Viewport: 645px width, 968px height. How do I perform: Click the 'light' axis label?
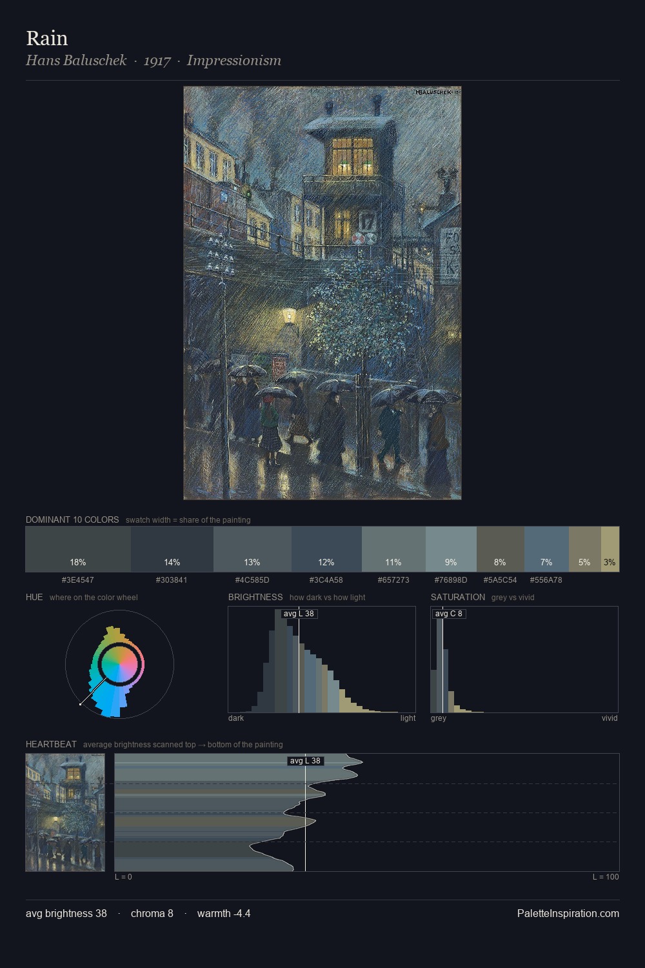pyautogui.click(x=408, y=718)
